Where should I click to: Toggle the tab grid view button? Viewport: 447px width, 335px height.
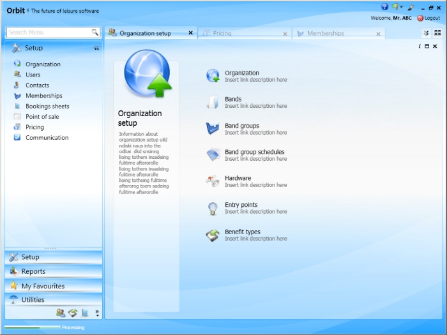click(437, 33)
